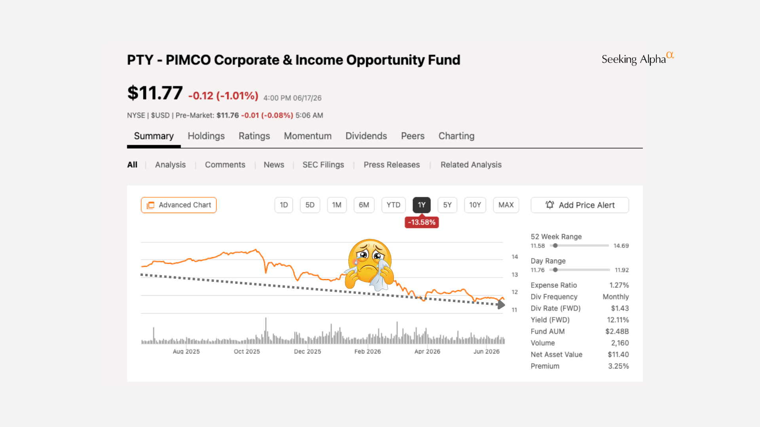Filter by Comments

[225, 164]
